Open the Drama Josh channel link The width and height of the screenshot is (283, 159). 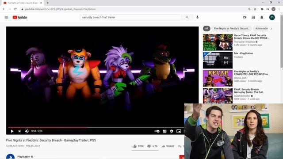[240, 78]
